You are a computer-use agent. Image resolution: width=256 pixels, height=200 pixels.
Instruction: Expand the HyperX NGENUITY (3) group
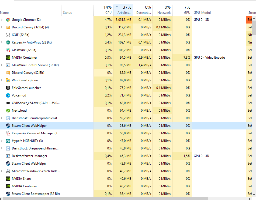[2, 141]
